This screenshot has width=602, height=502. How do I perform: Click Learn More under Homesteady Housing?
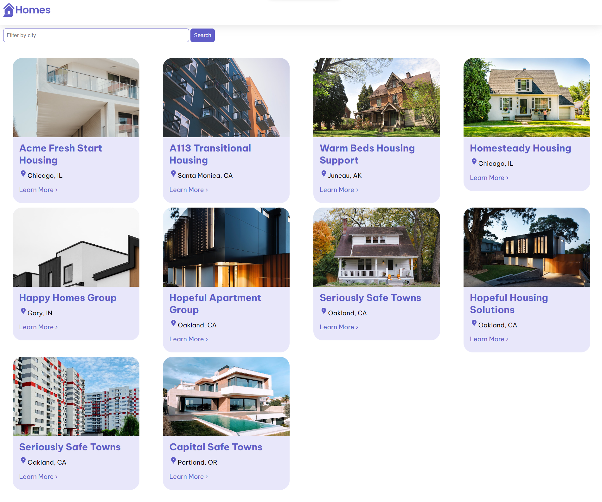pos(489,178)
